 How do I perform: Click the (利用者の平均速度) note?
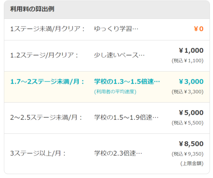(115, 92)
